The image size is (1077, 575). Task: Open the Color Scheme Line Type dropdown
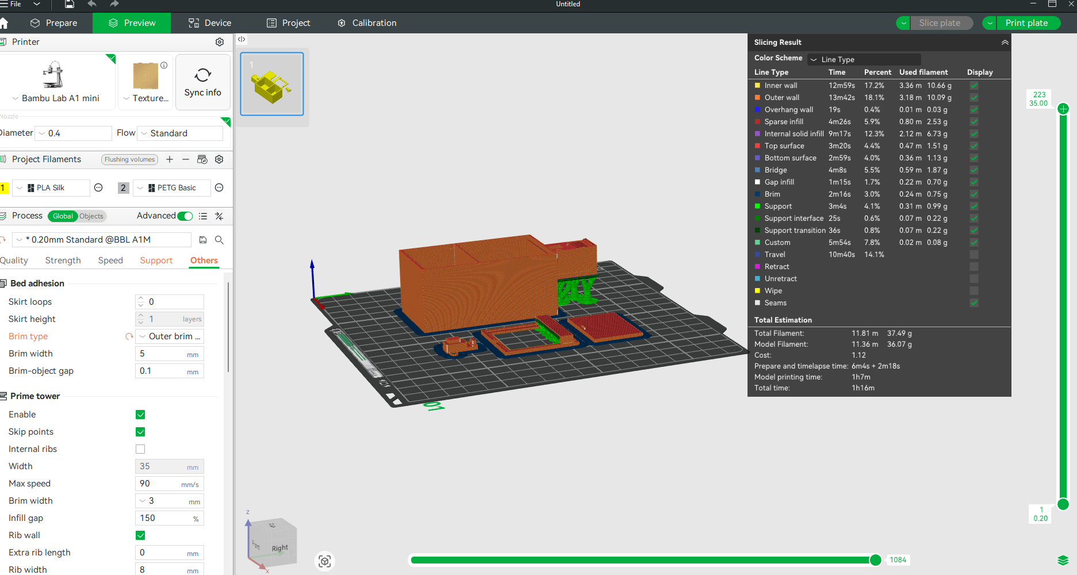[x=864, y=59]
